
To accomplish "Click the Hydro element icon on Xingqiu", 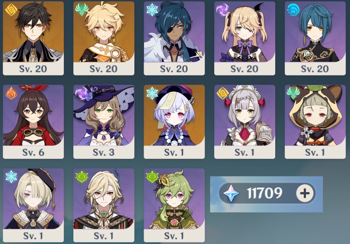I will point(293,10).
